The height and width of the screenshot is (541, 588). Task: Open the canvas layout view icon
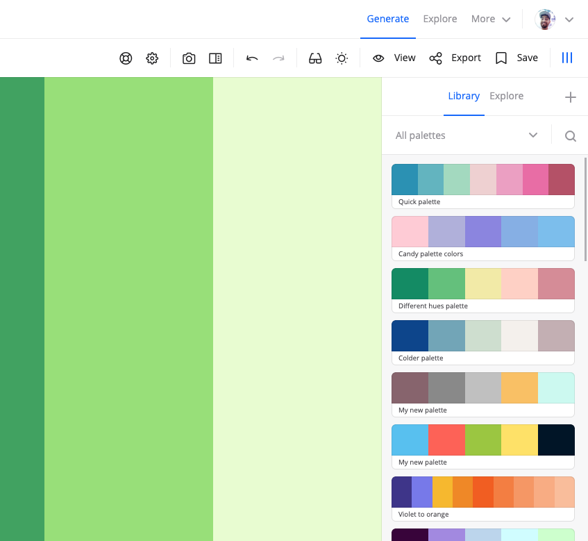point(215,58)
